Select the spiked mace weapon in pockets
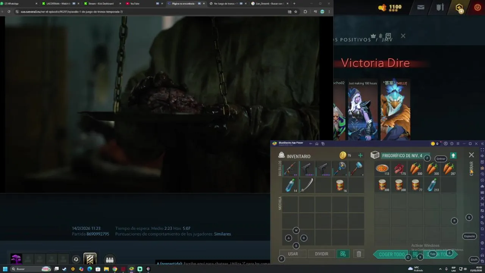485x273 pixels. pos(340,168)
